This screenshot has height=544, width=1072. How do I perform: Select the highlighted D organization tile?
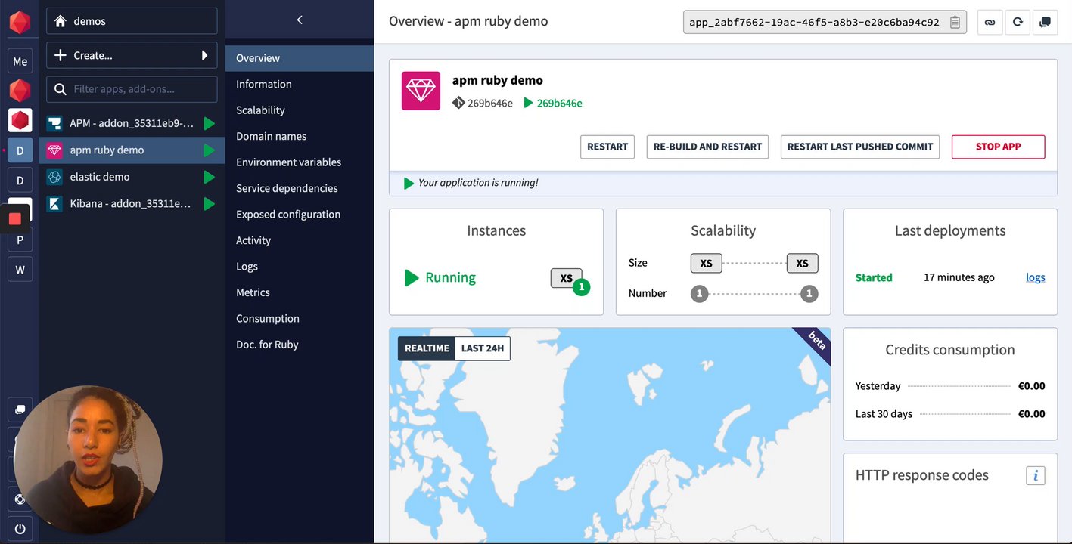click(x=20, y=150)
